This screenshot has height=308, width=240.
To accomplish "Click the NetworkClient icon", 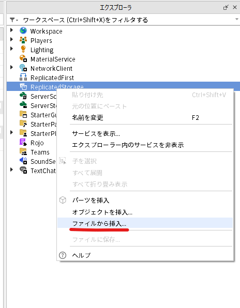I will (23, 68).
